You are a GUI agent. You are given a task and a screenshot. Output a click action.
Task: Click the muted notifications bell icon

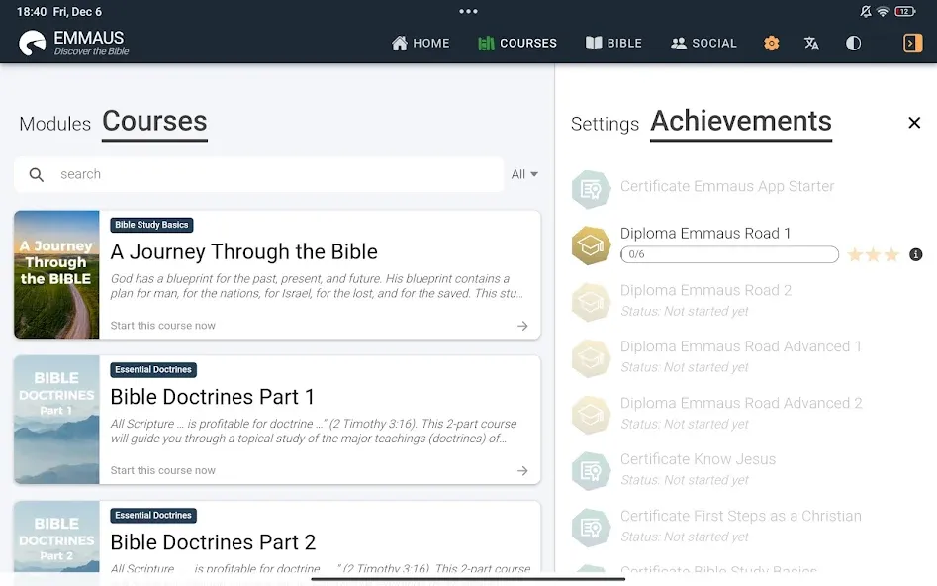coord(865,11)
